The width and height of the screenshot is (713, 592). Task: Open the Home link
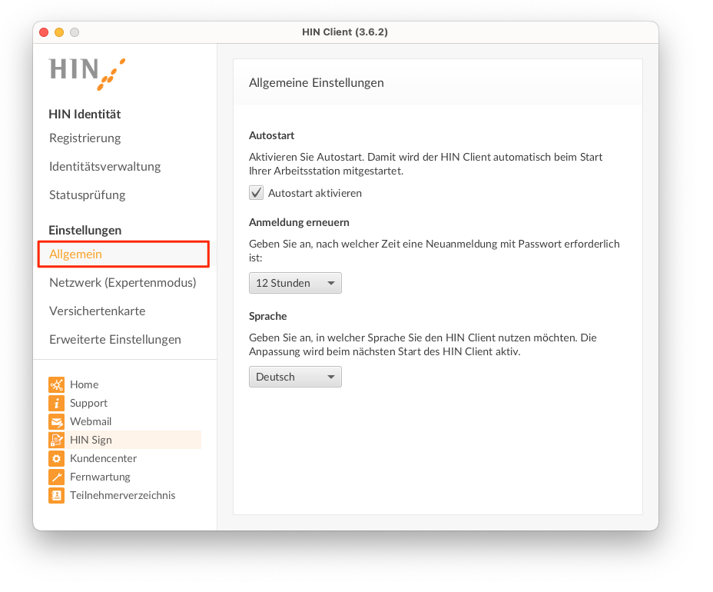[x=84, y=384]
